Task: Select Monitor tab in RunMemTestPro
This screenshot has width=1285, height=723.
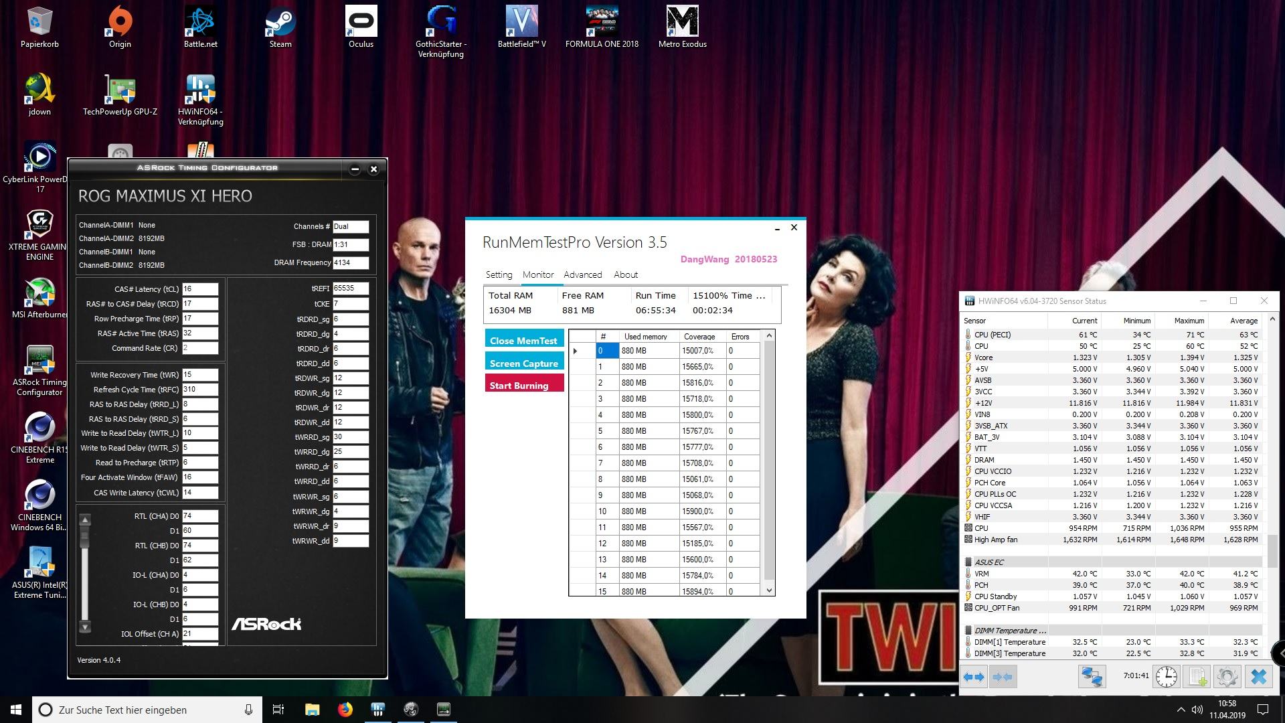Action: coord(538,274)
